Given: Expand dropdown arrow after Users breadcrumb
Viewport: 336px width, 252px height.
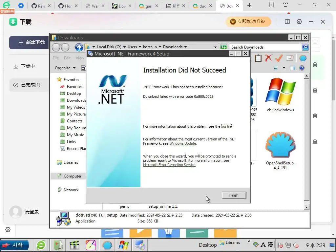Looking at the screenshot, I should [140, 47].
